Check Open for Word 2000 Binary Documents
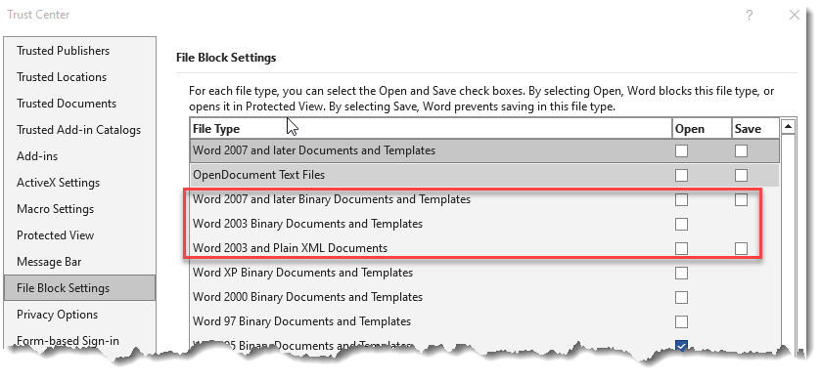Image resolution: width=821 pixels, height=382 pixels. pyautogui.click(x=681, y=297)
